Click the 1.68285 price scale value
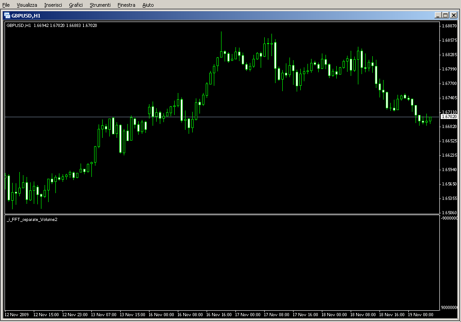 coord(449,54)
